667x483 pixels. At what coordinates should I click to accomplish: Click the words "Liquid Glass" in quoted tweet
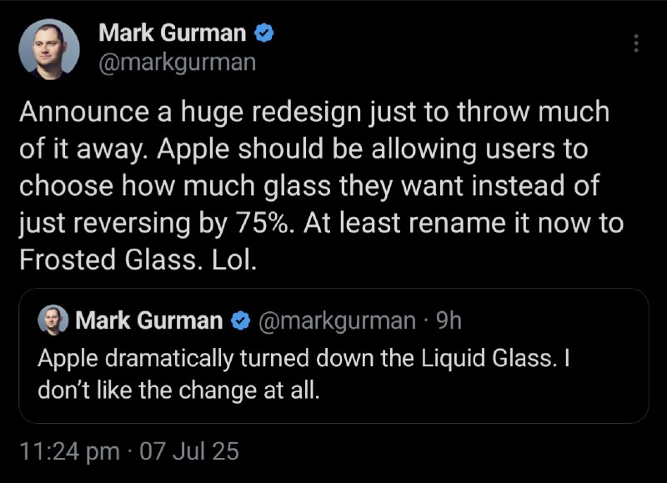click(x=489, y=358)
